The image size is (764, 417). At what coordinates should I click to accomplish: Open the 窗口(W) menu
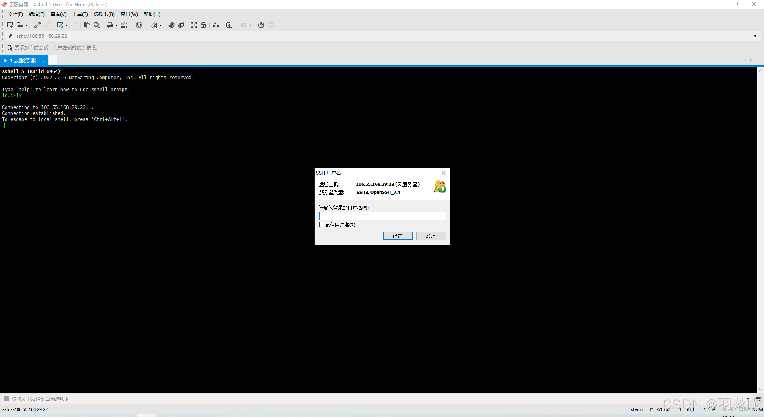click(x=129, y=14)
